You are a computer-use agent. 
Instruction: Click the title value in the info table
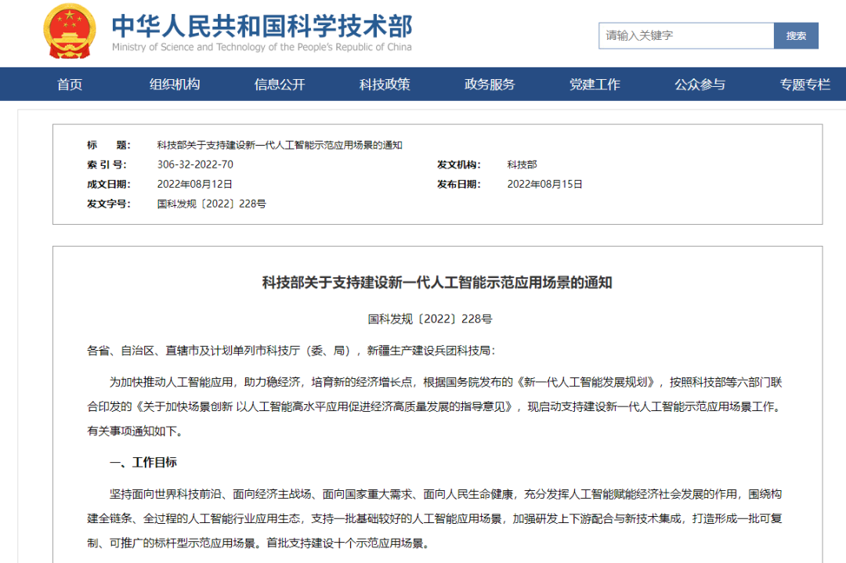pos(280,145)
